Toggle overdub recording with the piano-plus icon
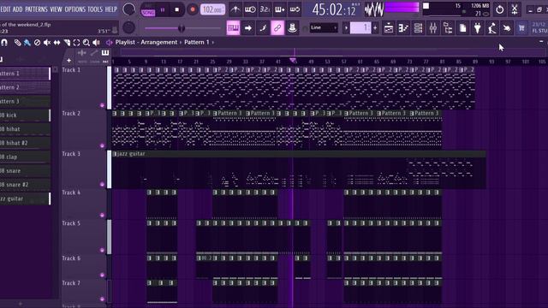This screenshot has height=308, width=548. [x=280, y=9]
